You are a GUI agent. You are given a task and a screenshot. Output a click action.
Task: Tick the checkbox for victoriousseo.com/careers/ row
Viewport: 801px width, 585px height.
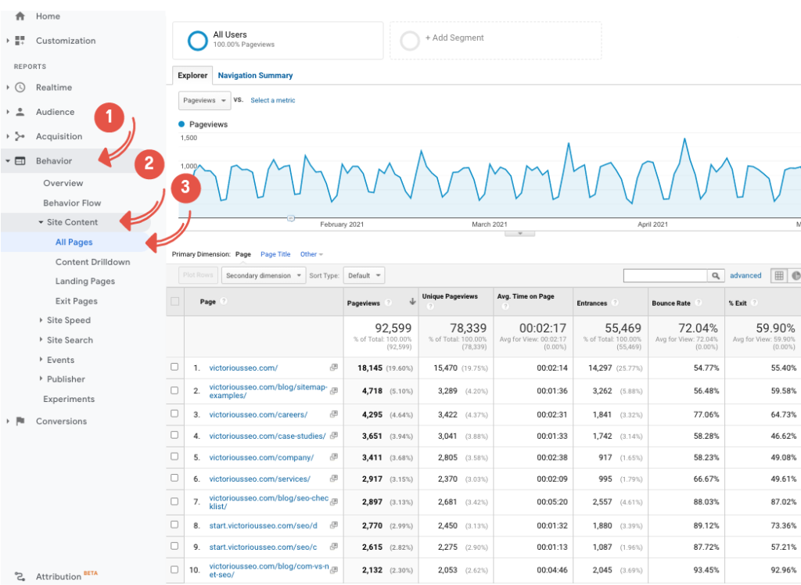pyautogui.click(x=174, y=415)
